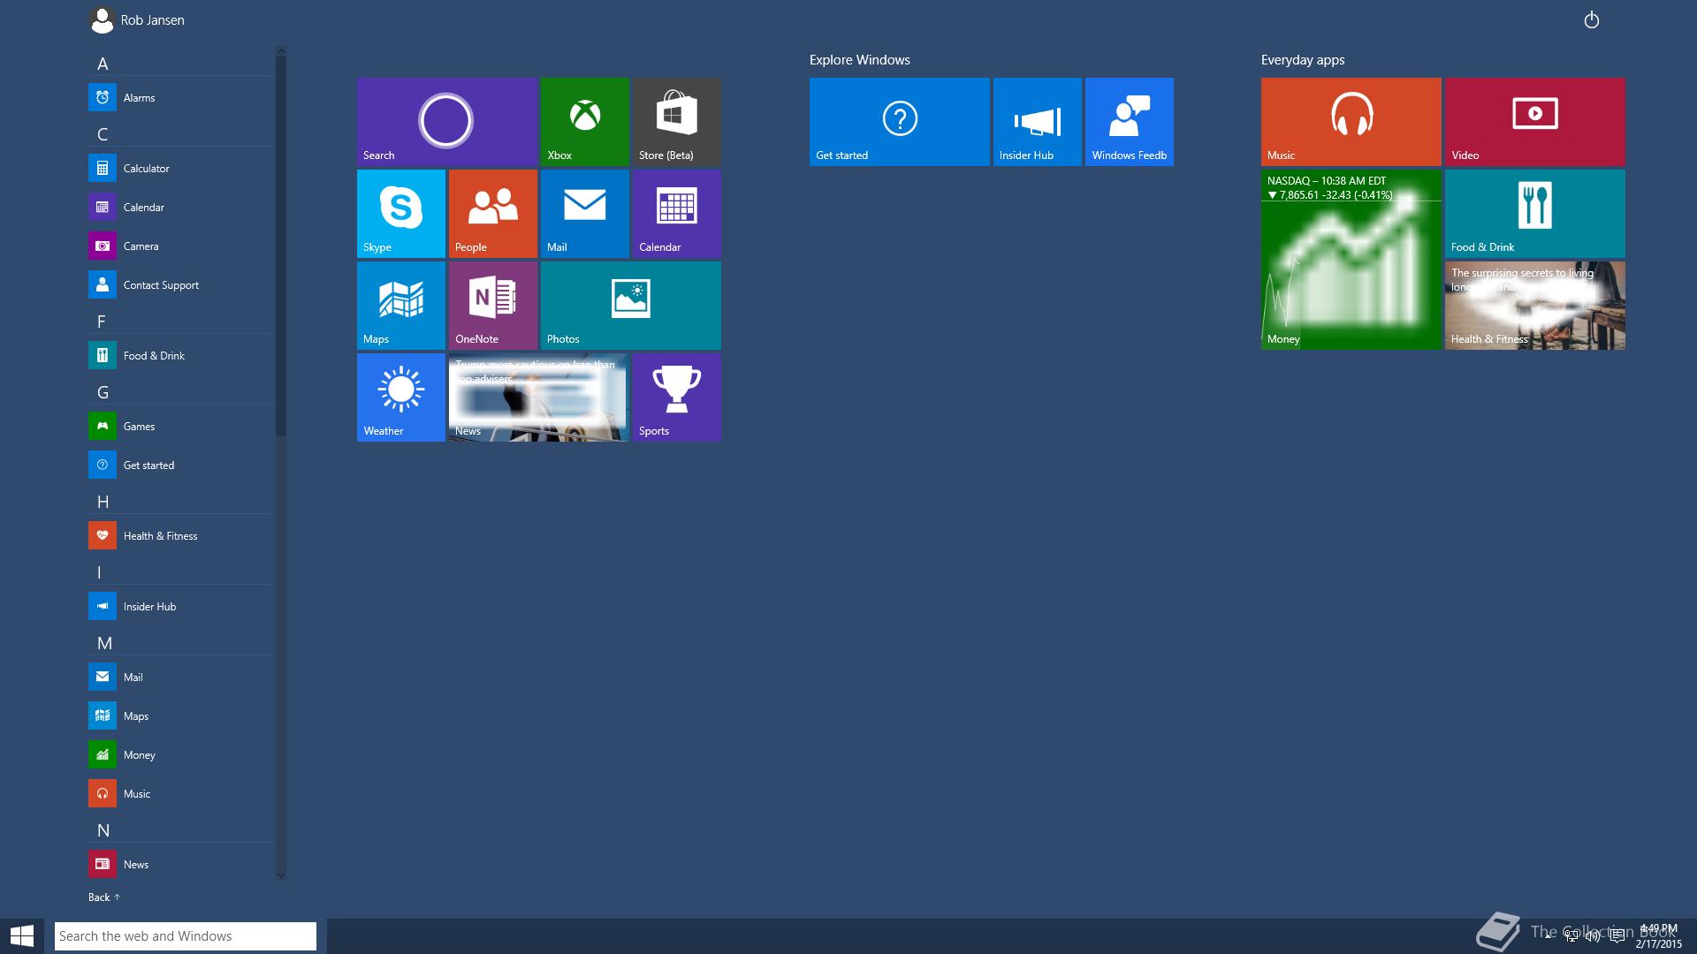The image size is (1697, 954).
Task: Click the taskbar clock and date
Action: coord(1658,936)
